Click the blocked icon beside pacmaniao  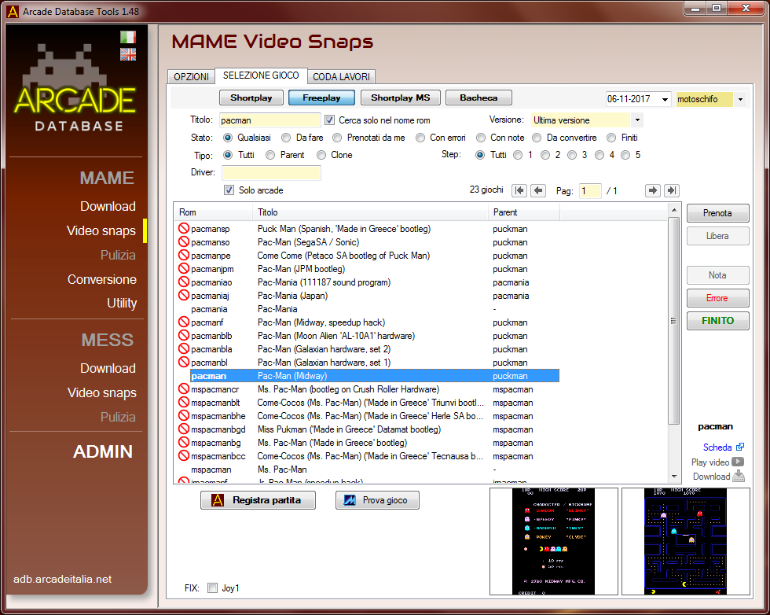184,282
